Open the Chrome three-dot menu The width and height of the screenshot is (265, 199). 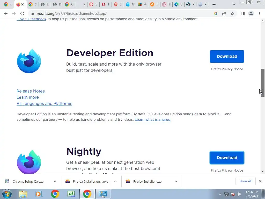click(259, 13)
